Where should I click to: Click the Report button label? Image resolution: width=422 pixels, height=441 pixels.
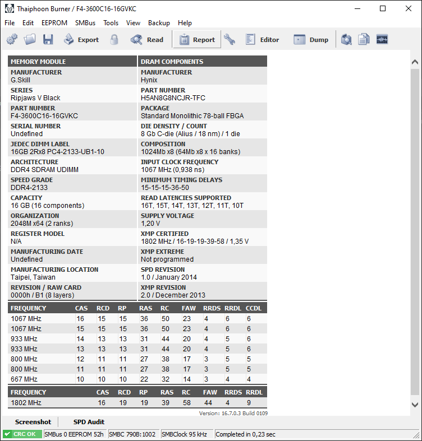[204, 40]
